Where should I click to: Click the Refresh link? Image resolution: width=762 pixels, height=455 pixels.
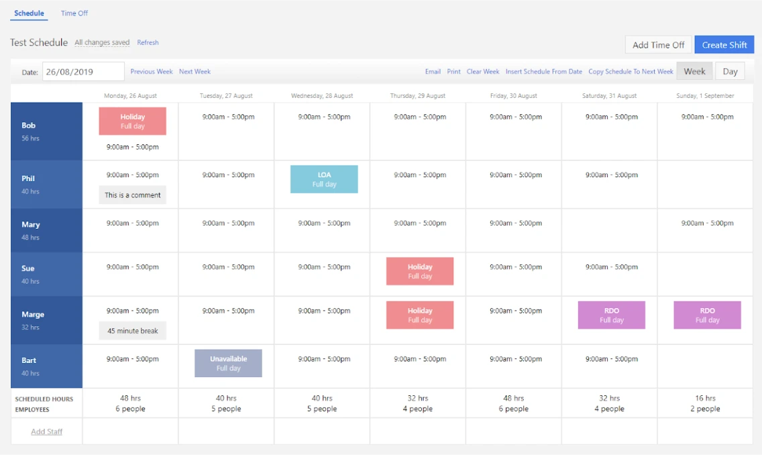click(x=148, y=42)
